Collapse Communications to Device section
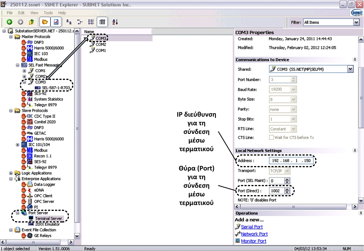This screenshot has width=364, height=251. [355, 59]
